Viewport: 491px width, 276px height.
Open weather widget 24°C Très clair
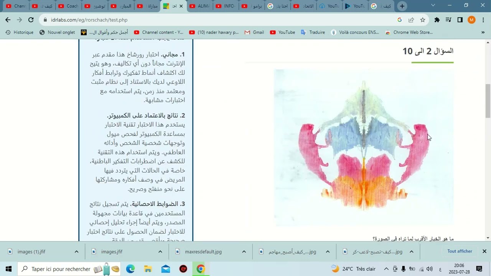[x=353, y=269]
